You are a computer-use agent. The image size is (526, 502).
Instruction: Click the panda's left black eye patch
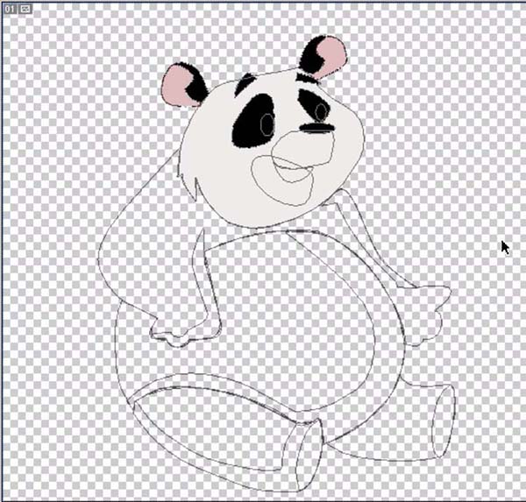pyautogui.click(x=253, y=121)
